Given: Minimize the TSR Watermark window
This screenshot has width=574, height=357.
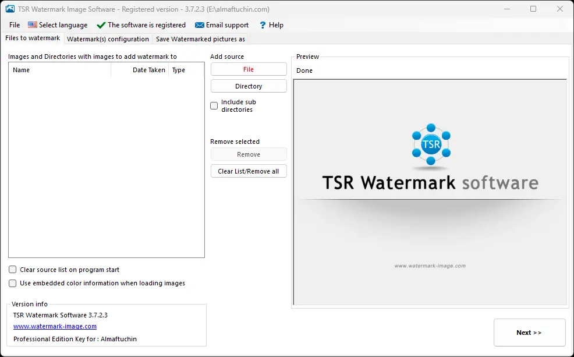Looking at the screenshot, I should click(x=507, y=9).
